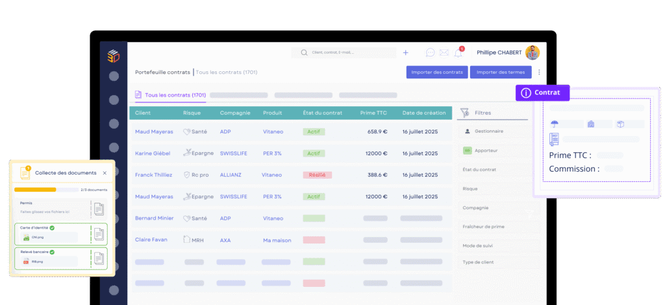Click Phillipe Chabert's avatar photo

[x=533, y=52]
